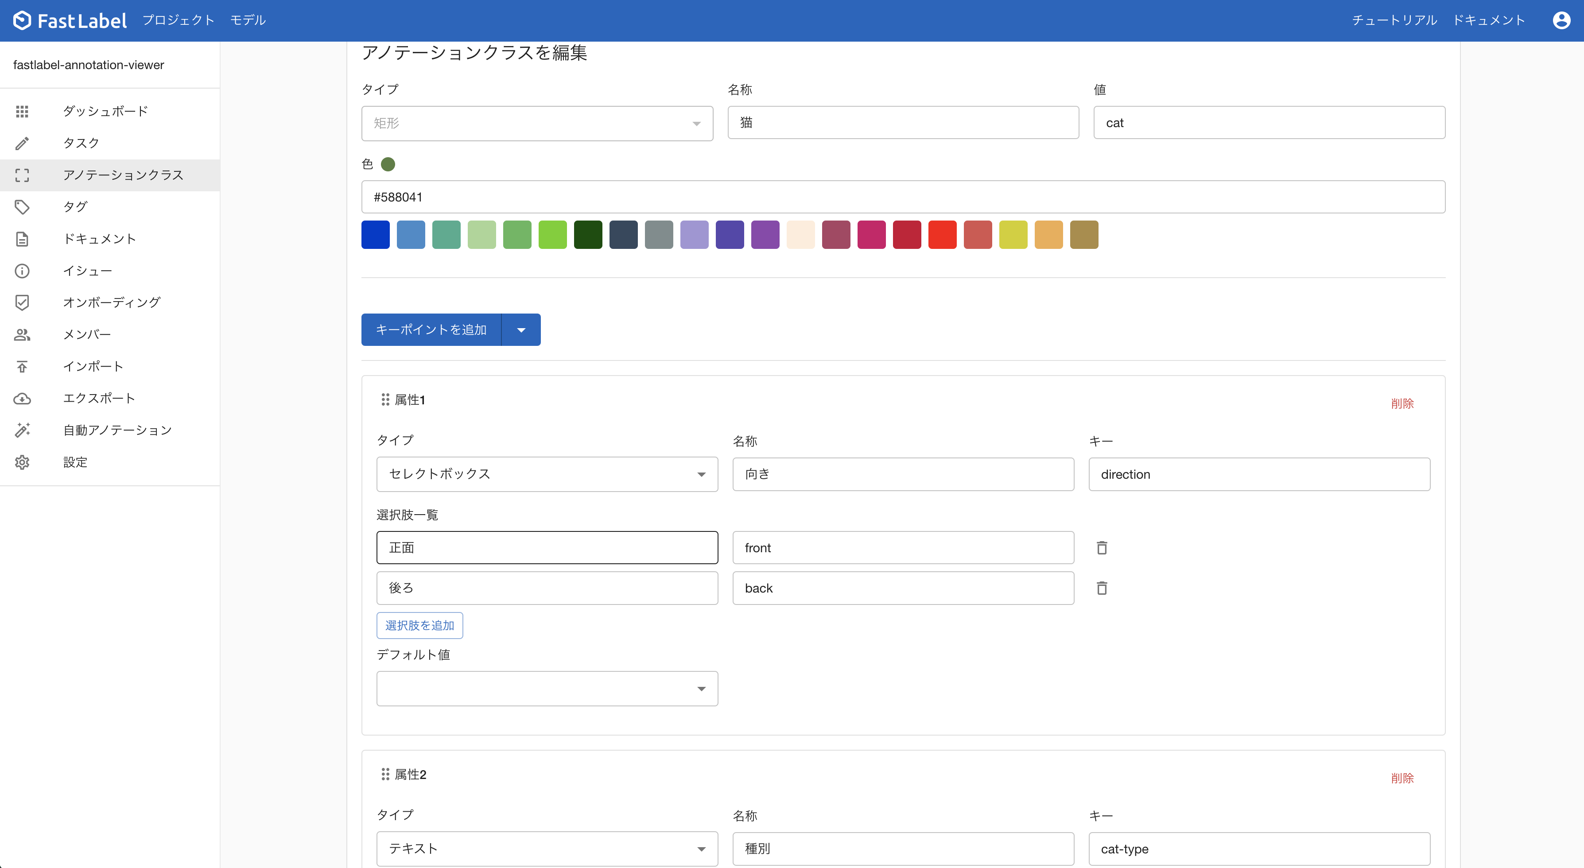The height and width of the screenshot is (868, 1584).
Task: Click the settings gear icon in sidebar
Action: (x=22, y=462)
